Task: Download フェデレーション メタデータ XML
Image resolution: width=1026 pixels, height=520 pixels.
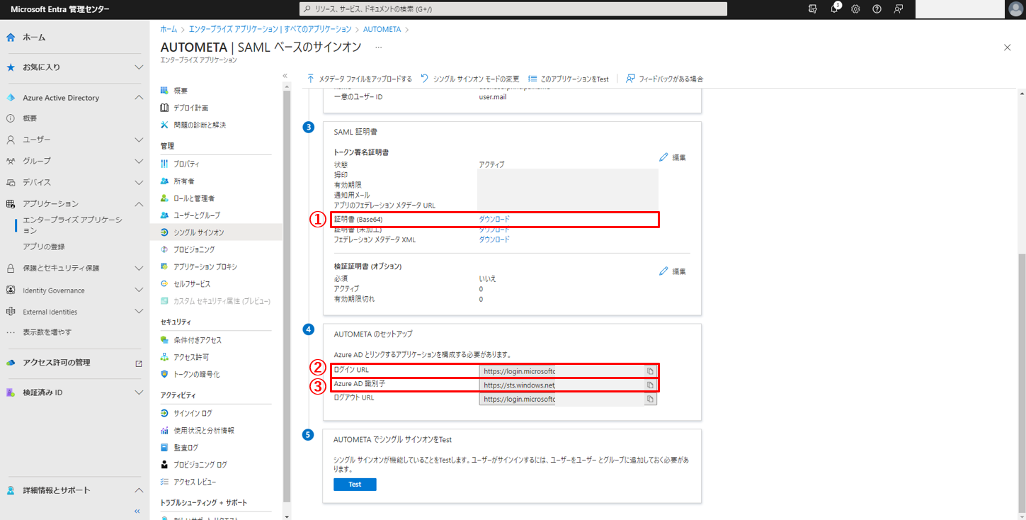Action: [494, 239]
